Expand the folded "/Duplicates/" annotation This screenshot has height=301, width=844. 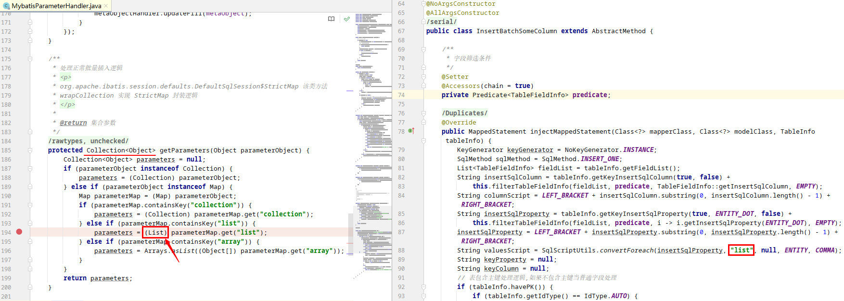tap(464, 113)
